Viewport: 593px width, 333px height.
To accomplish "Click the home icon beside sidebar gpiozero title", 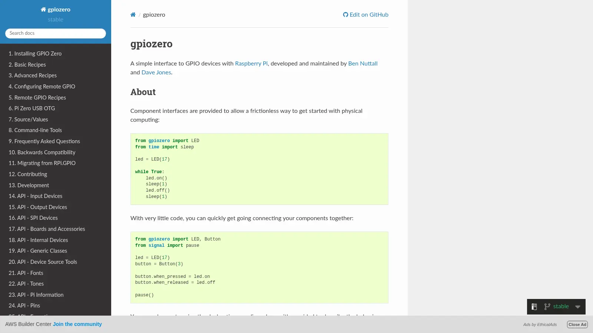I will [43, 10].
